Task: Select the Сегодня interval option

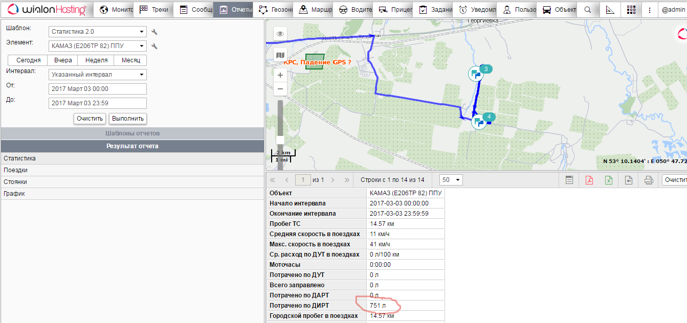Action: point(29,60)
